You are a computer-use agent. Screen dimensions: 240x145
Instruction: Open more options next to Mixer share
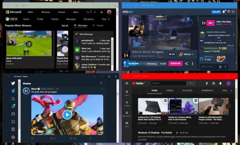click(192, 64)
